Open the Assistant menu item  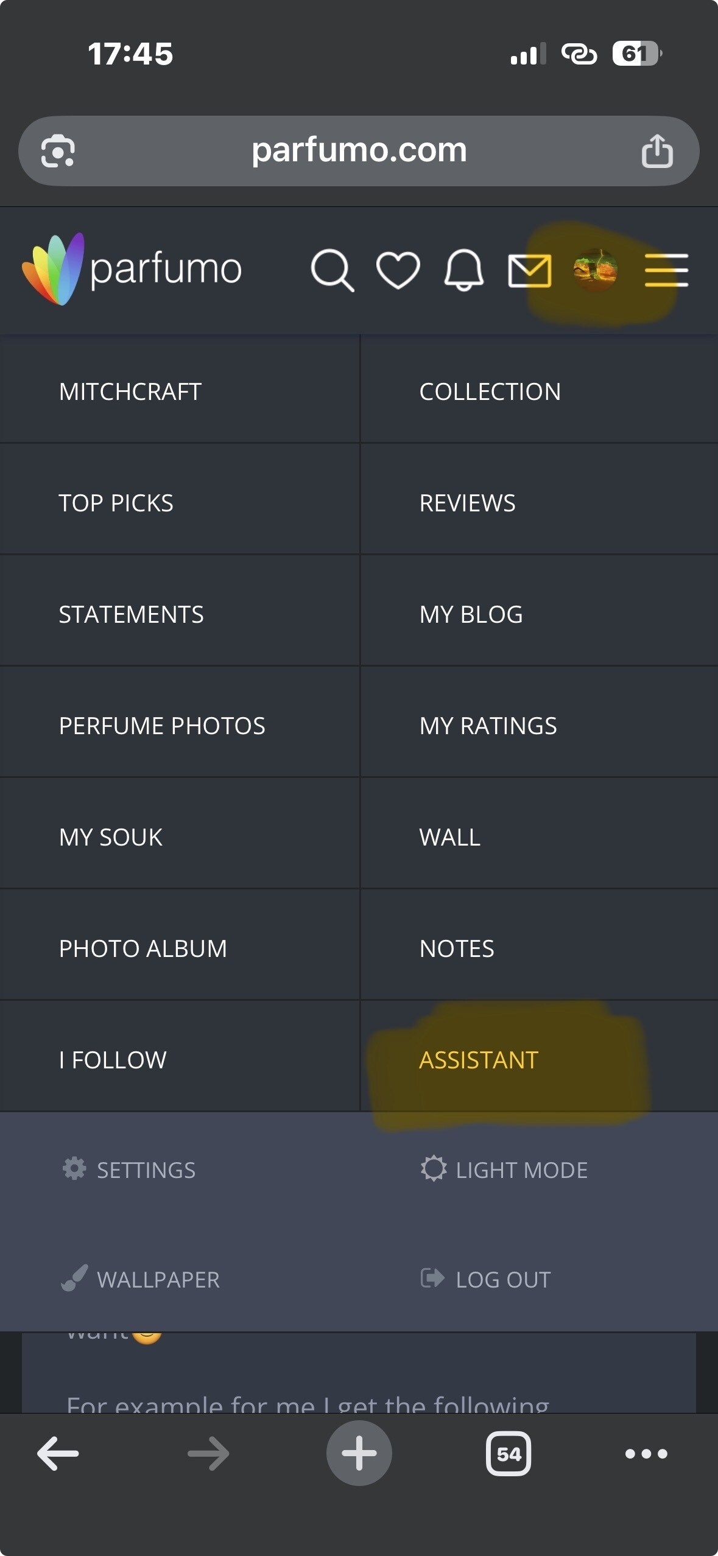click(479, 1060)
